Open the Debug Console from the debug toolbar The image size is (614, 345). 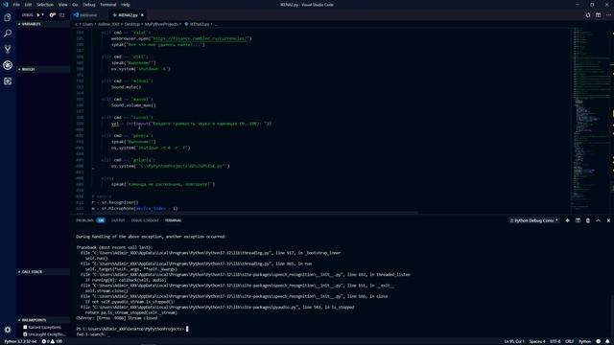click(61, 15)
